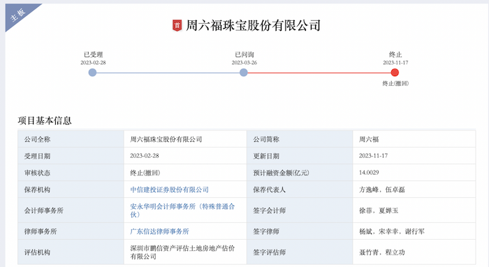Click the 深圳市鹏信资产评估 appraisal firm value
489x267 pixels.
[x=182, y=252]
